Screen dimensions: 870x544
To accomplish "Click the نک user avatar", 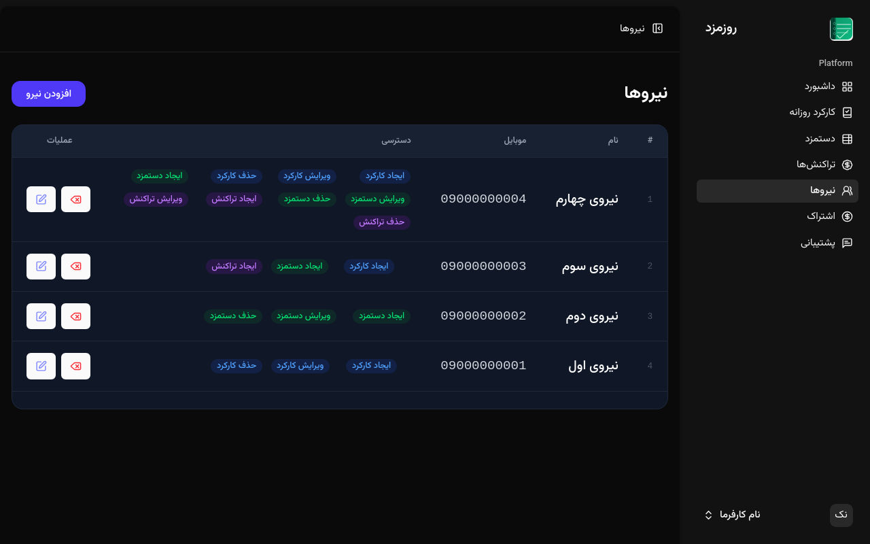I will pos(841,515).
